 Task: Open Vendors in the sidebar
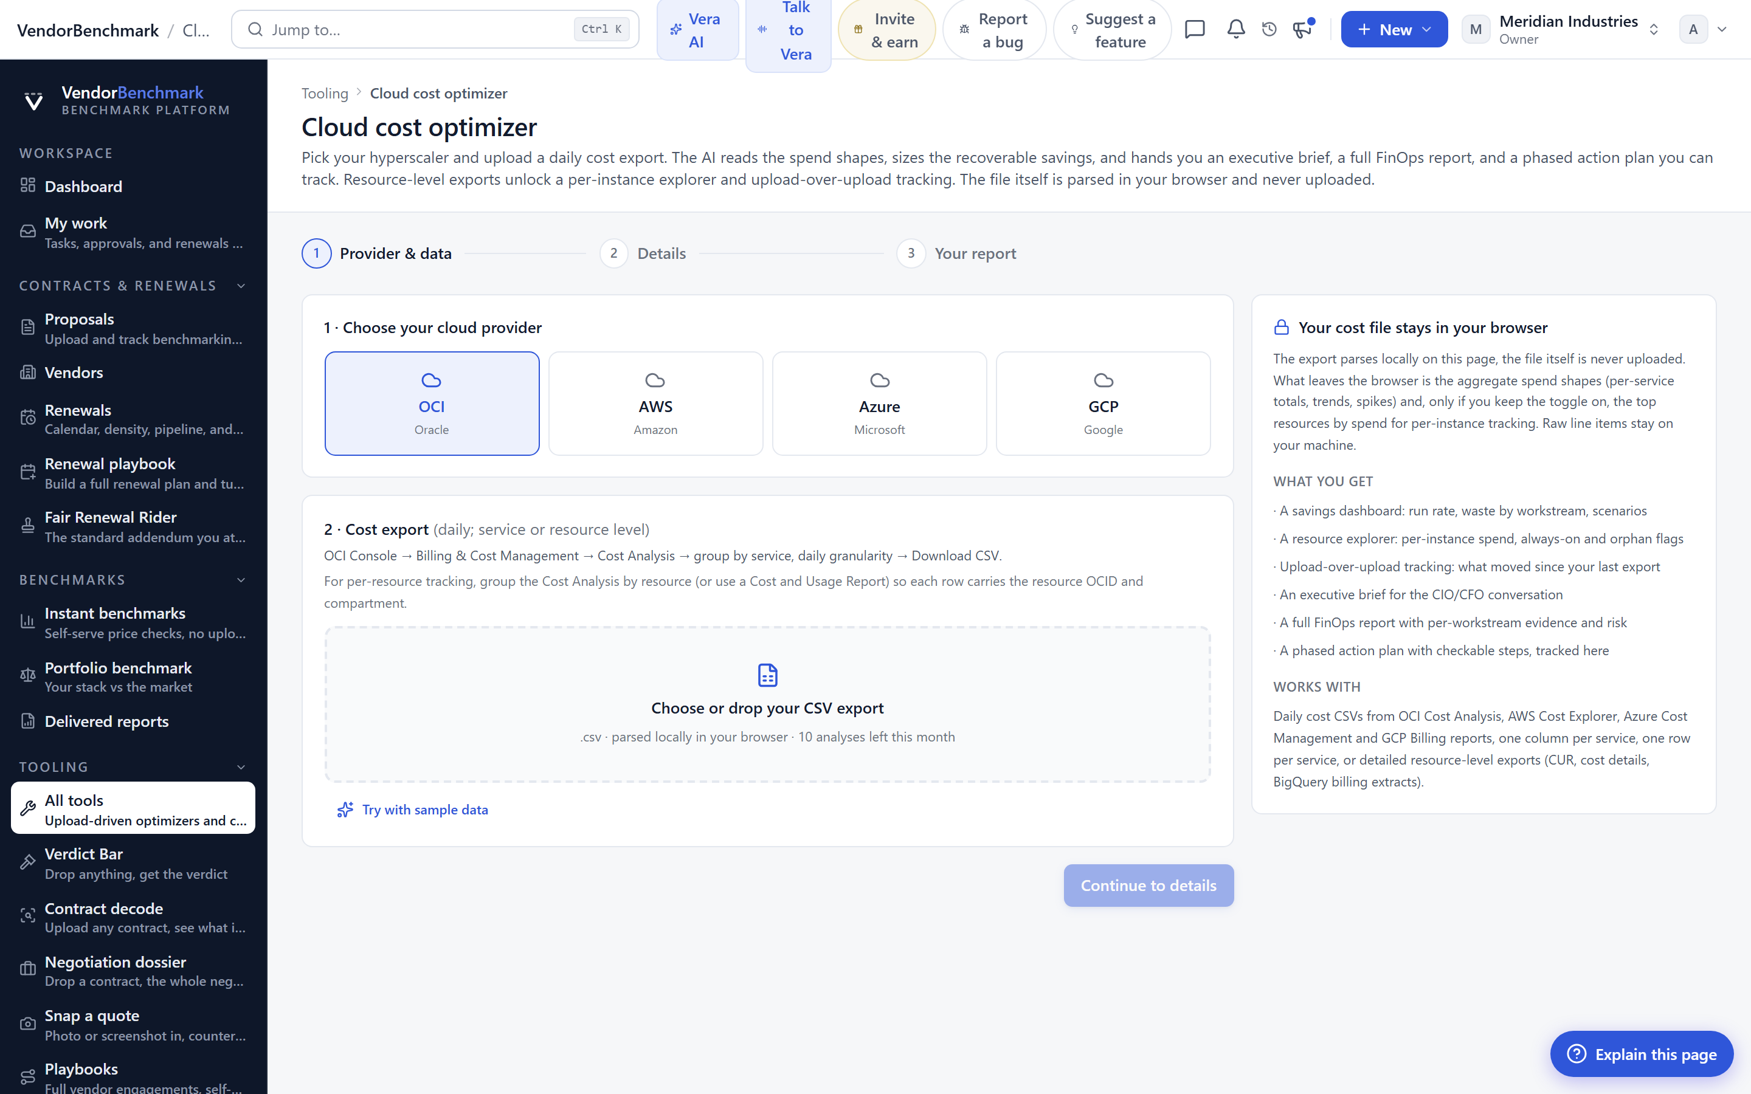pyautogui.click(x=133, y=373)
